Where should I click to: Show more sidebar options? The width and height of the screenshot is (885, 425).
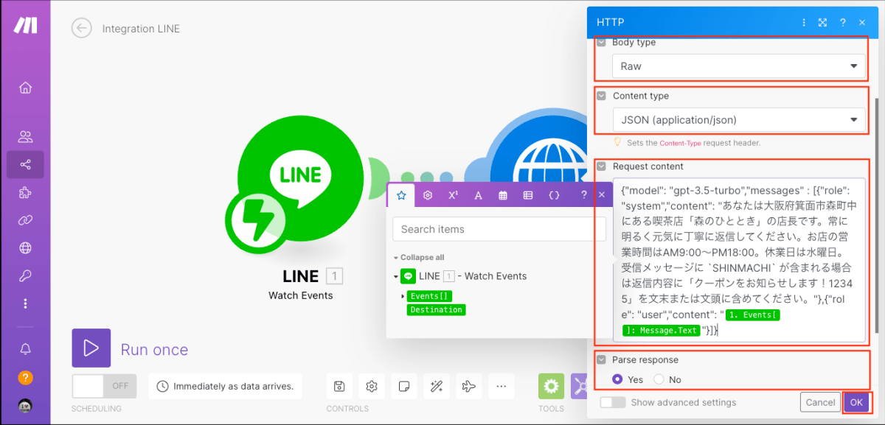tap(25, 303)
